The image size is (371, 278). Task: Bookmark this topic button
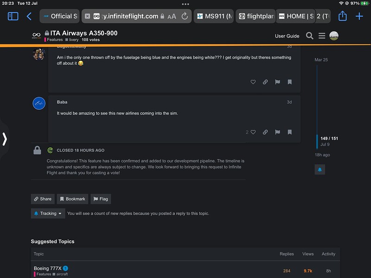(72, 199)
